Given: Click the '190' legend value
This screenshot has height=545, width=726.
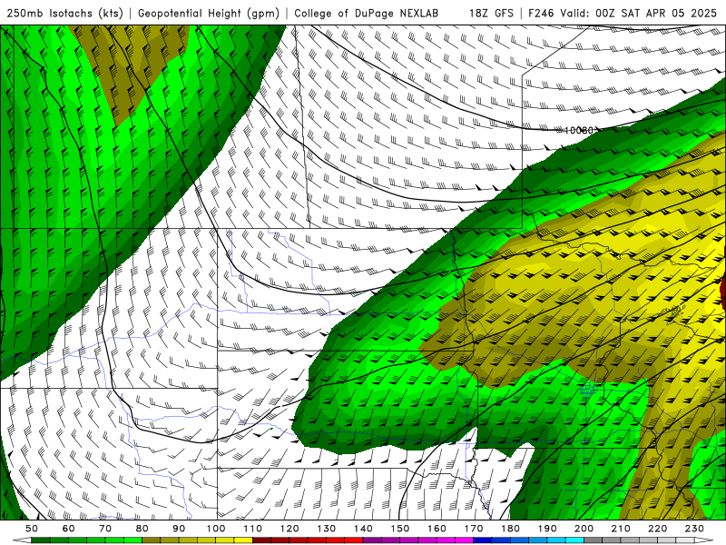Looking at the screenshot, I should [547, 529].
